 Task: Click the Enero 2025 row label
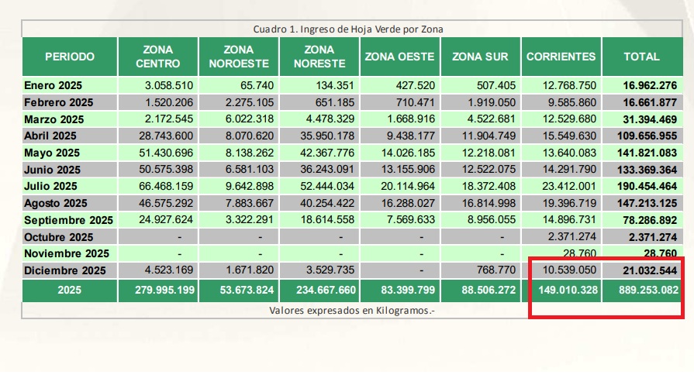click(53, 85)
